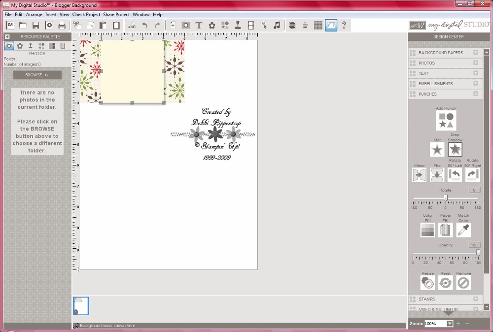Open the Share Project menu
The width and height of the screenshot is (493, 332).
pyautogui.click(x=116, y=14)
